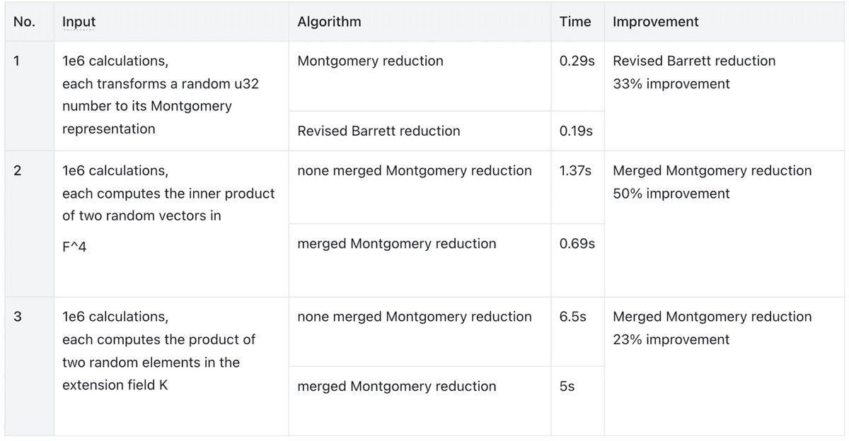The image size is (849, 441).
Task: Click the Algorithm column header
Action: 420,22
